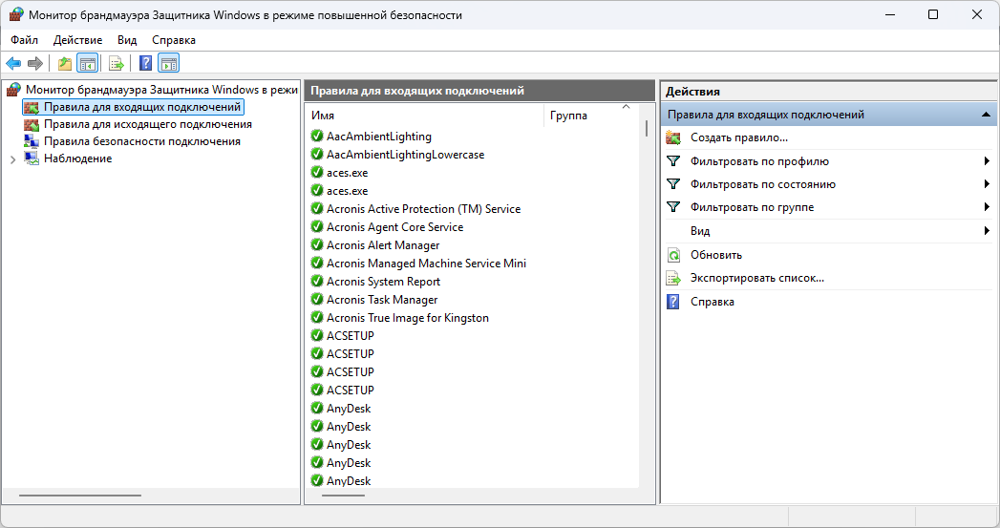Open Help via the blue question toolbar icon
Viewport: 1000px width, 528px height.
(146, 63)
